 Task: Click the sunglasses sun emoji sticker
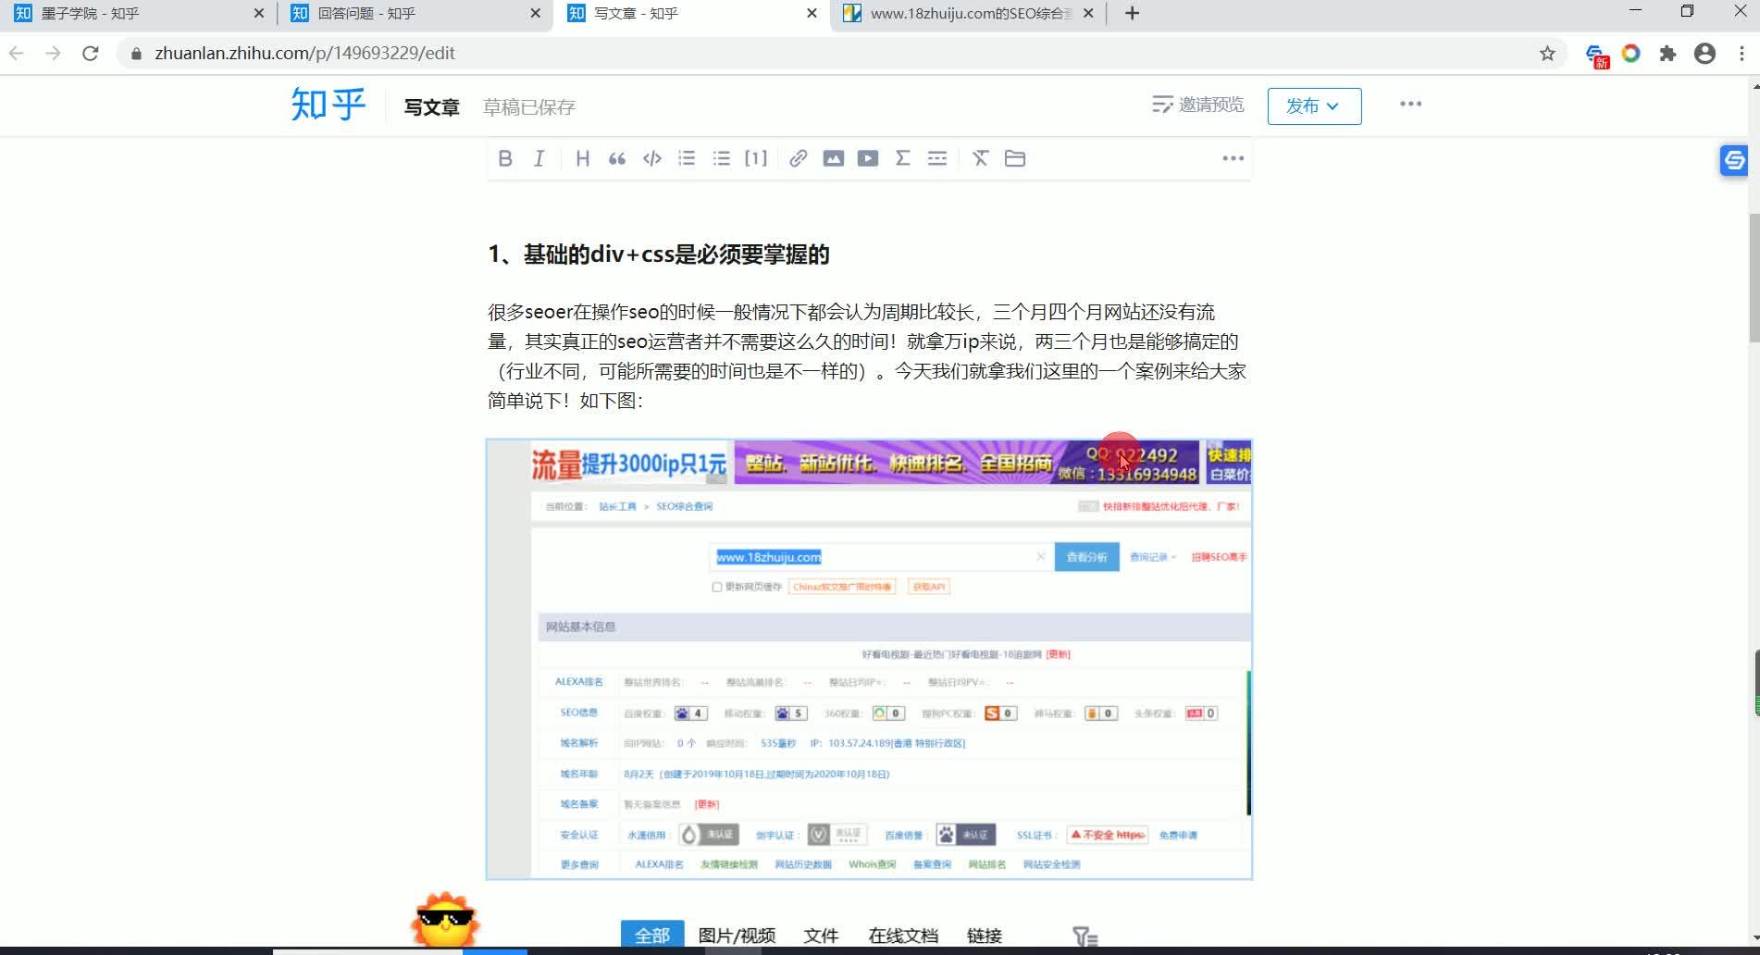(445, 920)
